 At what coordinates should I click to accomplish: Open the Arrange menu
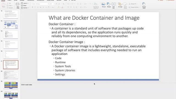pyautogui.click(x=120, y=5)
